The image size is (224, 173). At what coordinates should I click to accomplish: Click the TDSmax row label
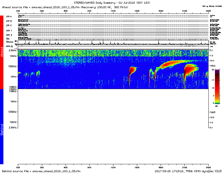click(10, 42)
